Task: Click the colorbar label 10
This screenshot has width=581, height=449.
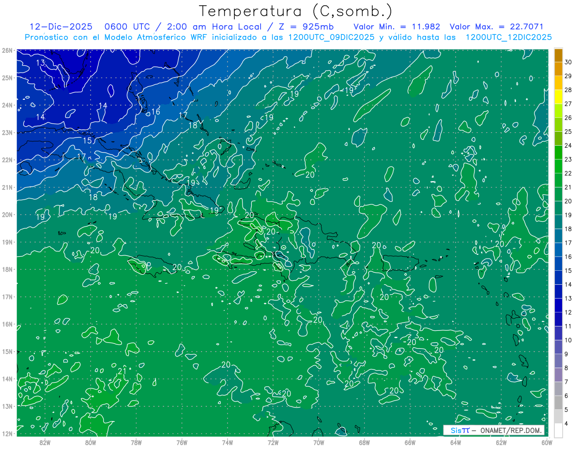Action: click(x=568, y=340)
